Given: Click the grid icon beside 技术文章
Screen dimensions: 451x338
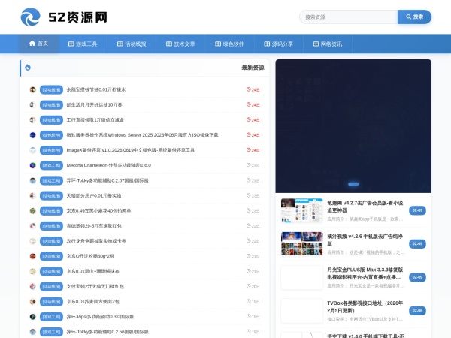Looking at the screenshot, I should tap(169, 44).
